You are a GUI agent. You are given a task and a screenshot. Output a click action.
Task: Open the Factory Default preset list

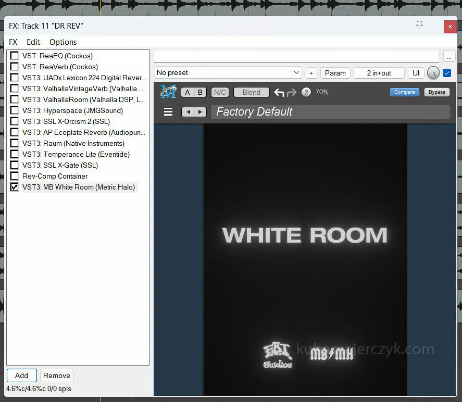tap(330, 112)
